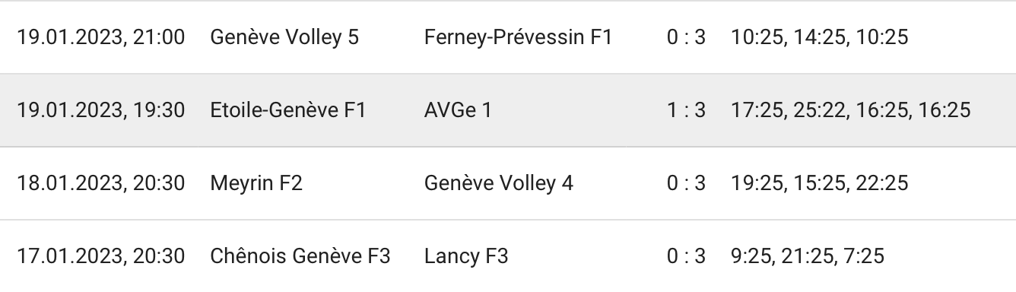Image resolution: width=1016 pixels, height=292 pixels.
Task: Select the Chênois Genève F3 team name
Action: (x=300, y=256)
